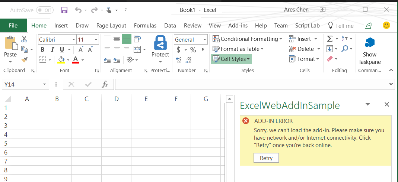Screen dimensions: 398x182
Task: Open the Cell Styles dropdown
Action: [231, 59]
